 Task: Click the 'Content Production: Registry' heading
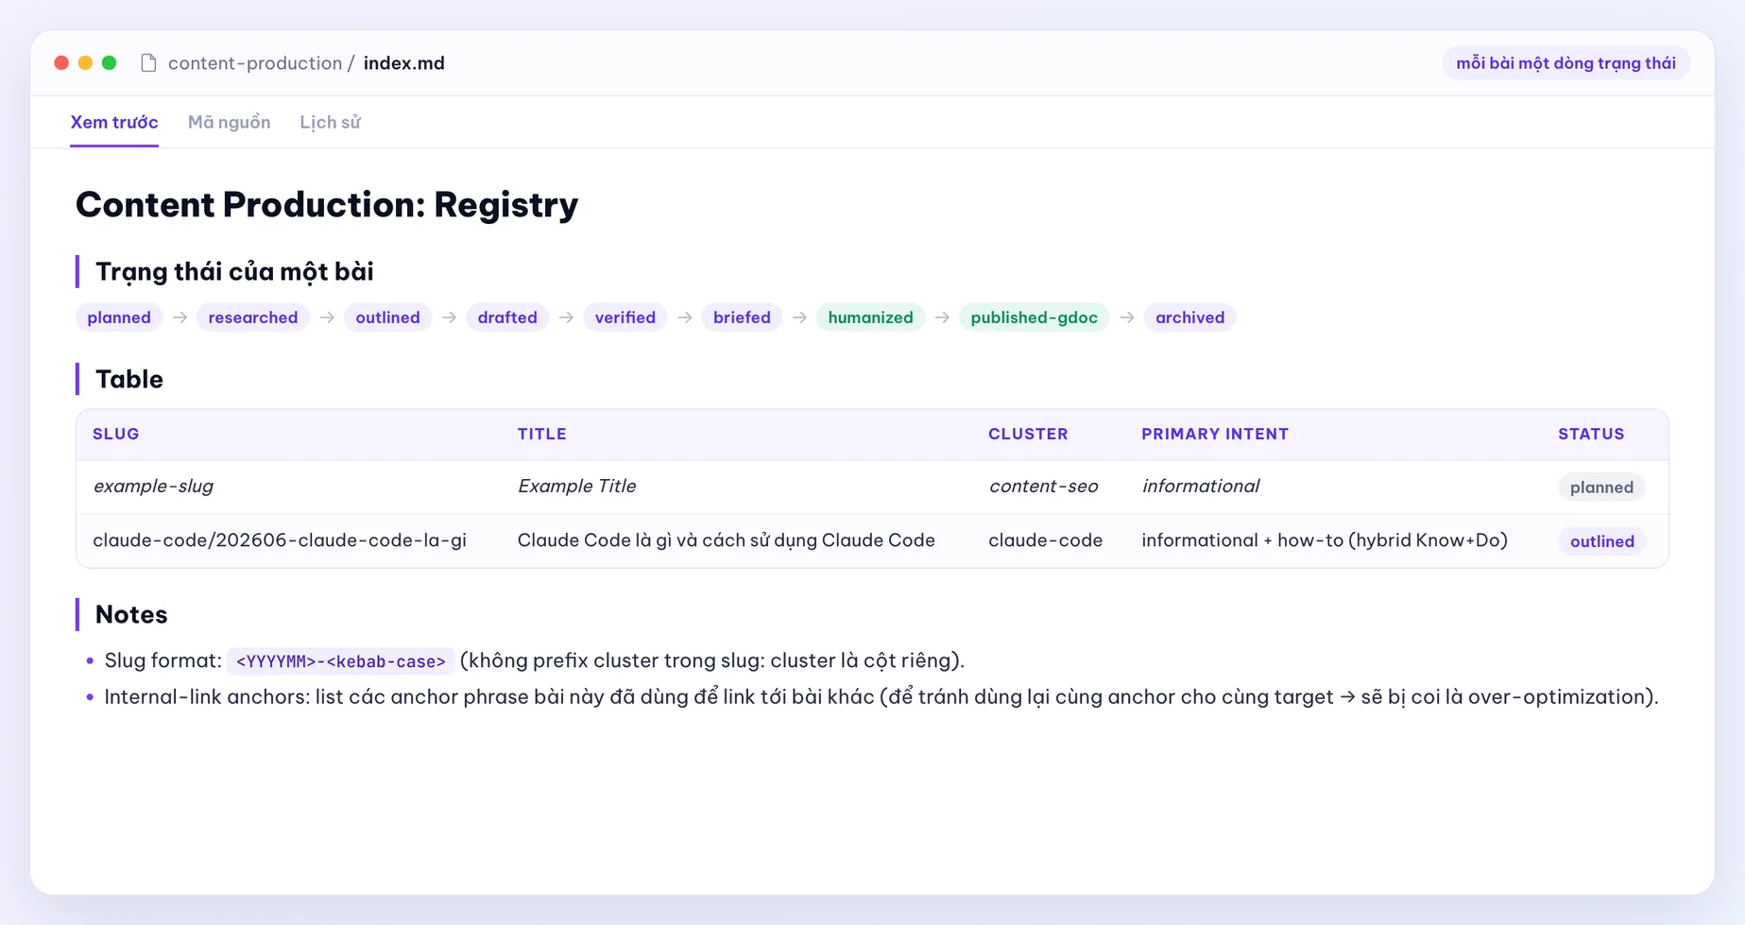327,204
